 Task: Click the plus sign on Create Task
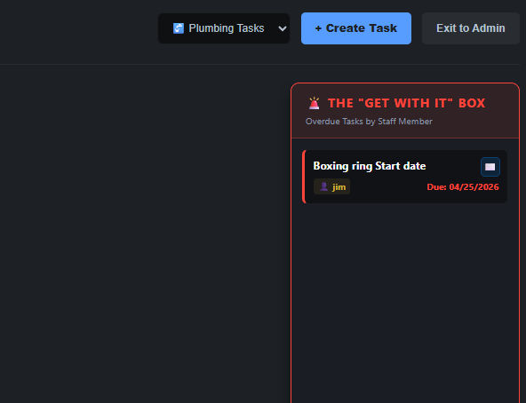coord(318,28)
